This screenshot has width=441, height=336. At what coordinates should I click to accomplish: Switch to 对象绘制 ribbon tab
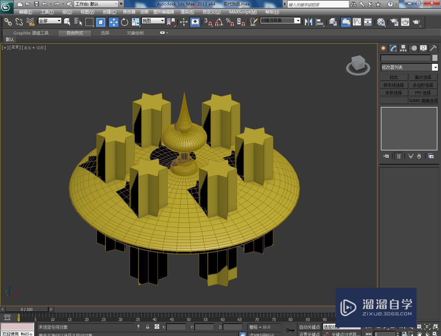point(135,33)
